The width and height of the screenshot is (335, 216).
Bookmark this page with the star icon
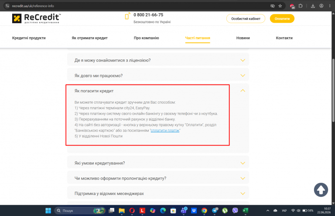click(x=280, y=6)
